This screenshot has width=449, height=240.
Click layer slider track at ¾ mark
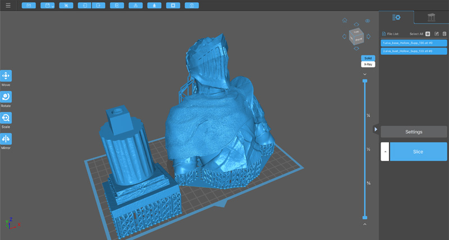click(x=365, y=183)
